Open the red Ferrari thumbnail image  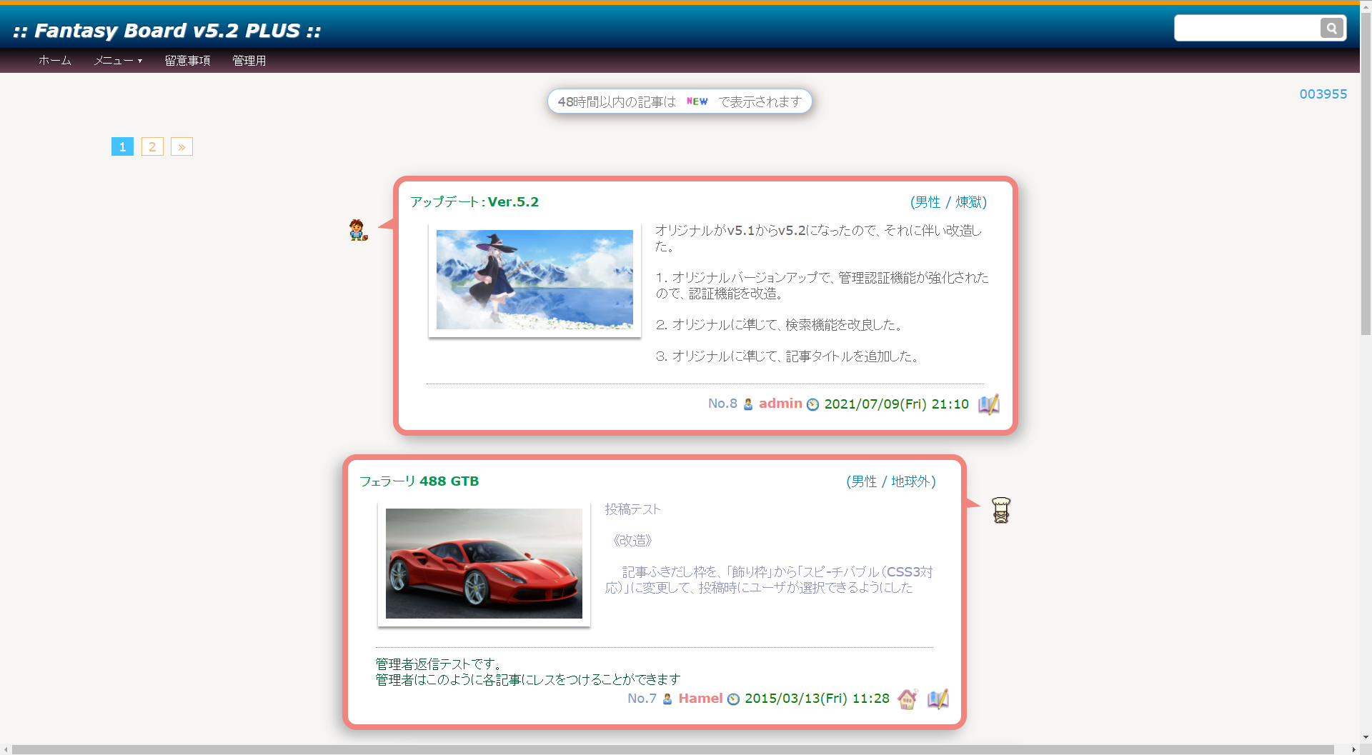[484, 564]
